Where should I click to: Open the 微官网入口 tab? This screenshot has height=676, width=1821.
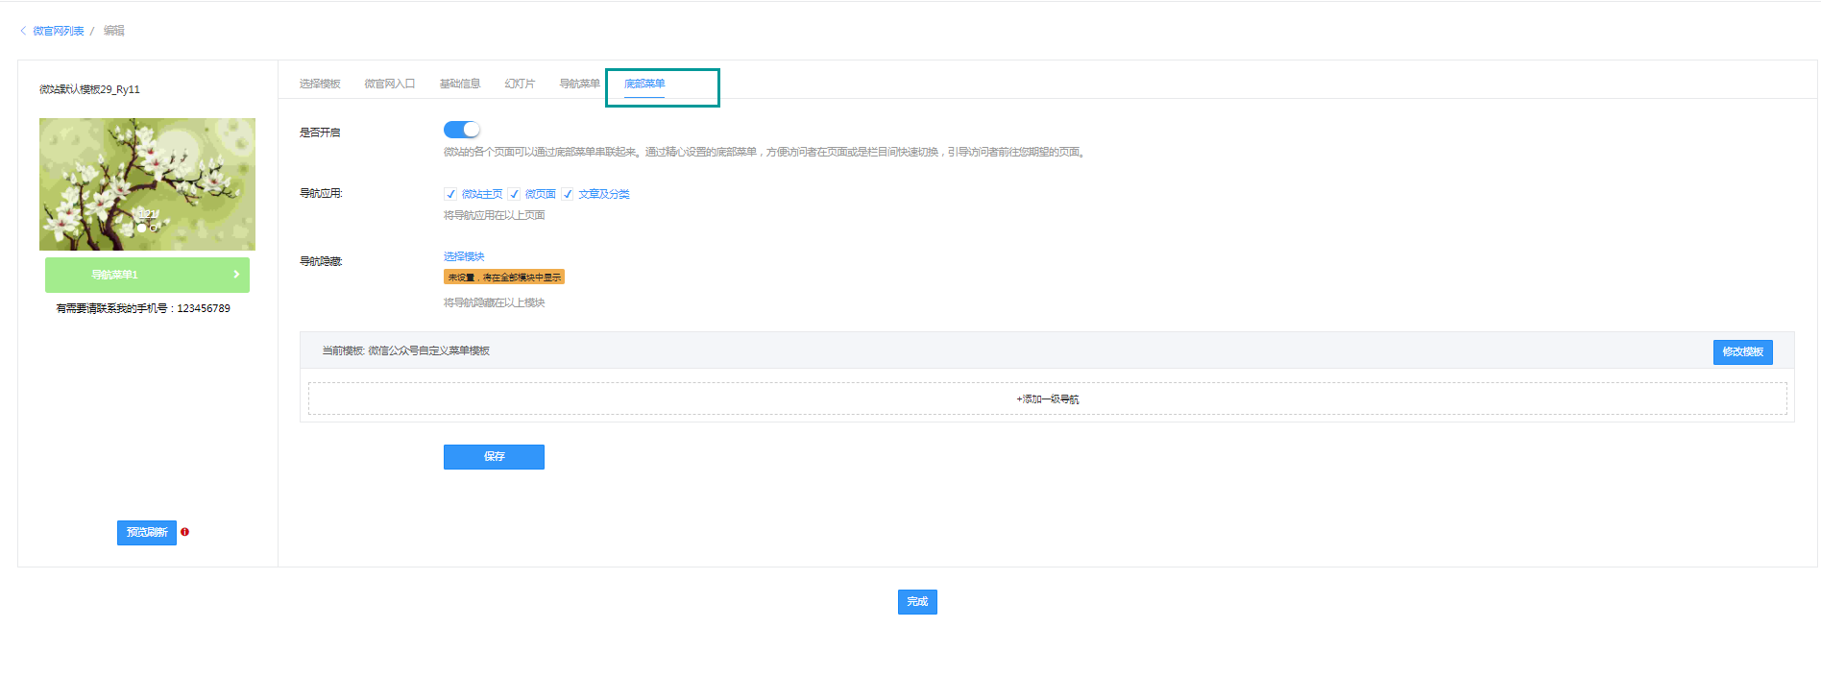coord(390,84)
